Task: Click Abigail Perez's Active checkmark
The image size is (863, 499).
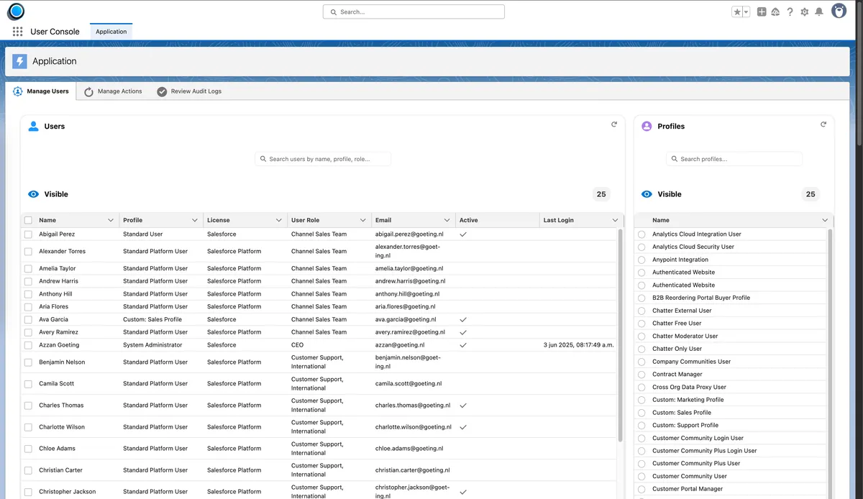Action: point(463,234)
